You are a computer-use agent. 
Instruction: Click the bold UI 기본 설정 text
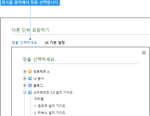pyautogui.click(x=55, y=43)
